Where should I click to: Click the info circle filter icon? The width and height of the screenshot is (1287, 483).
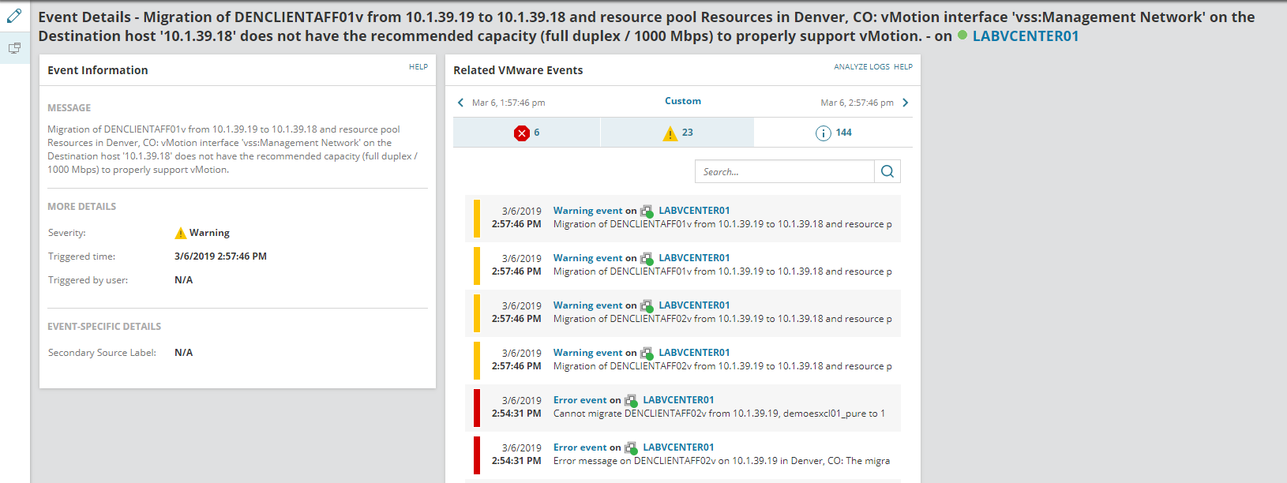(823, 133)
